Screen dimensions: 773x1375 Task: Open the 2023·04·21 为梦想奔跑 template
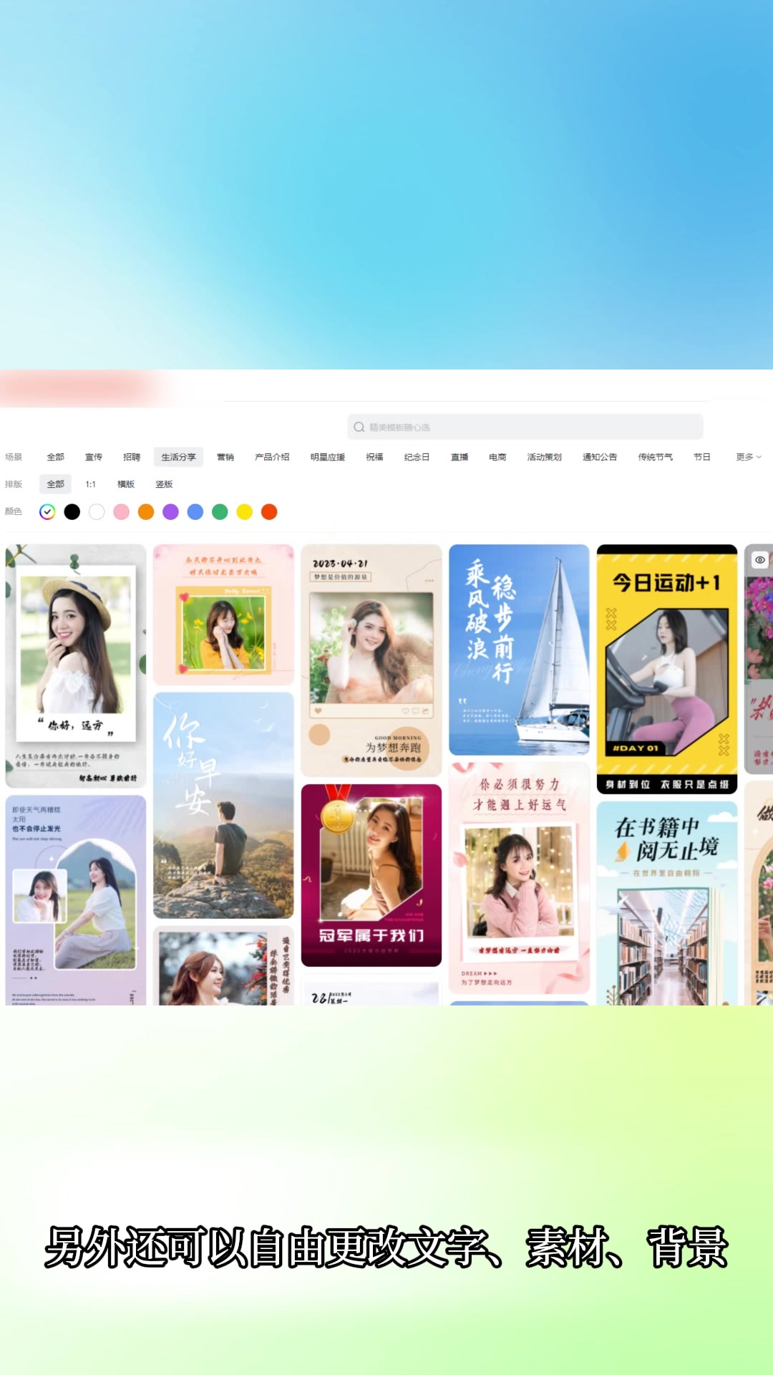371,660
